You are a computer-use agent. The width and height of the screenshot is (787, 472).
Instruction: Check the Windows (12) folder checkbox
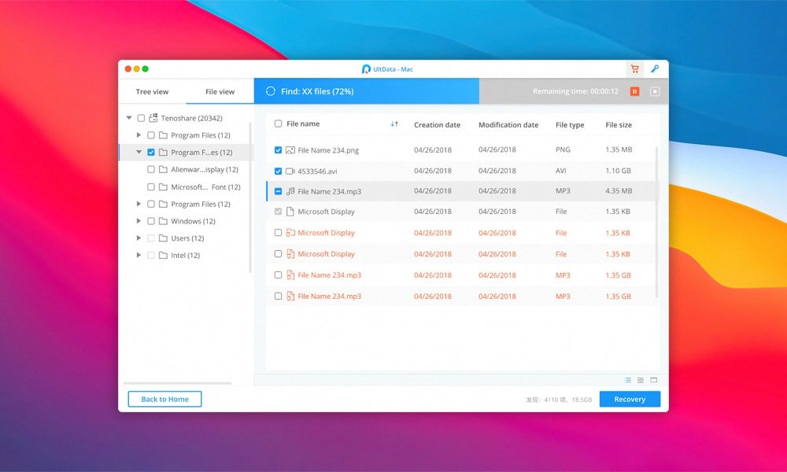tap(151, 221)
